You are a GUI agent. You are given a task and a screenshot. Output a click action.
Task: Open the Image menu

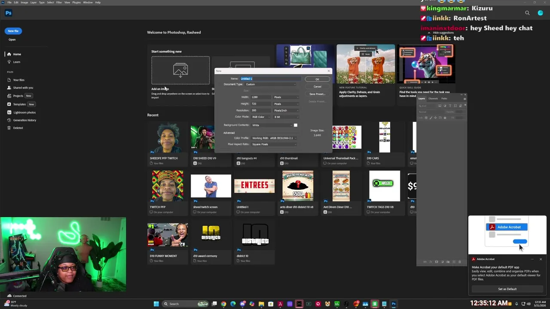24,3
